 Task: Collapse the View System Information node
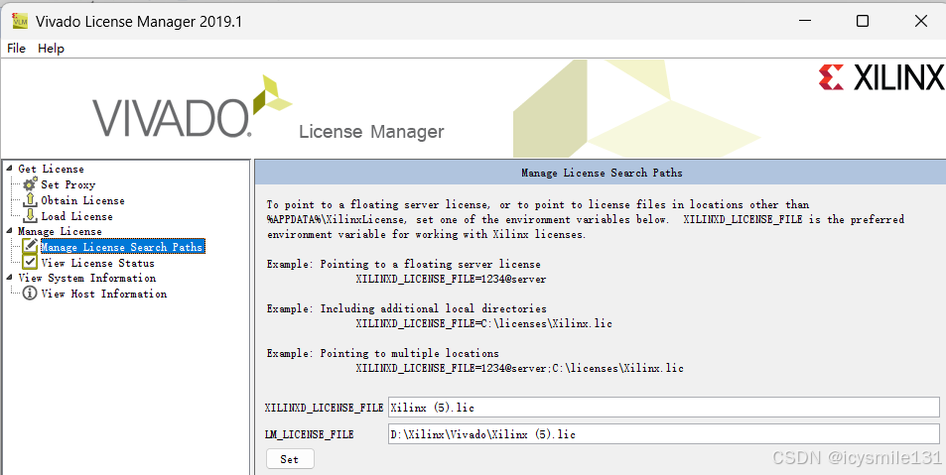click(9, 278)
